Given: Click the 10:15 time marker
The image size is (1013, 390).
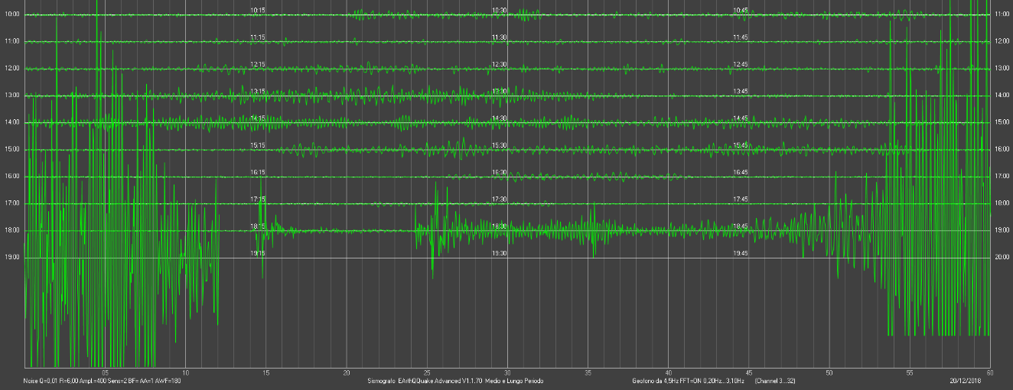Looking at the screenshot, I should point(258,11).
